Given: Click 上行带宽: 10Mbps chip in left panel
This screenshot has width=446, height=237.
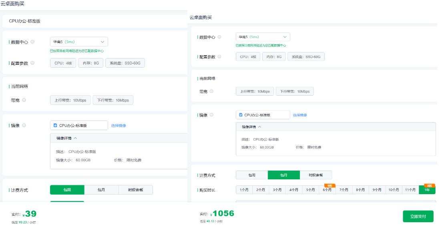Looking at the screenshot, I should [x=70, y=100].
